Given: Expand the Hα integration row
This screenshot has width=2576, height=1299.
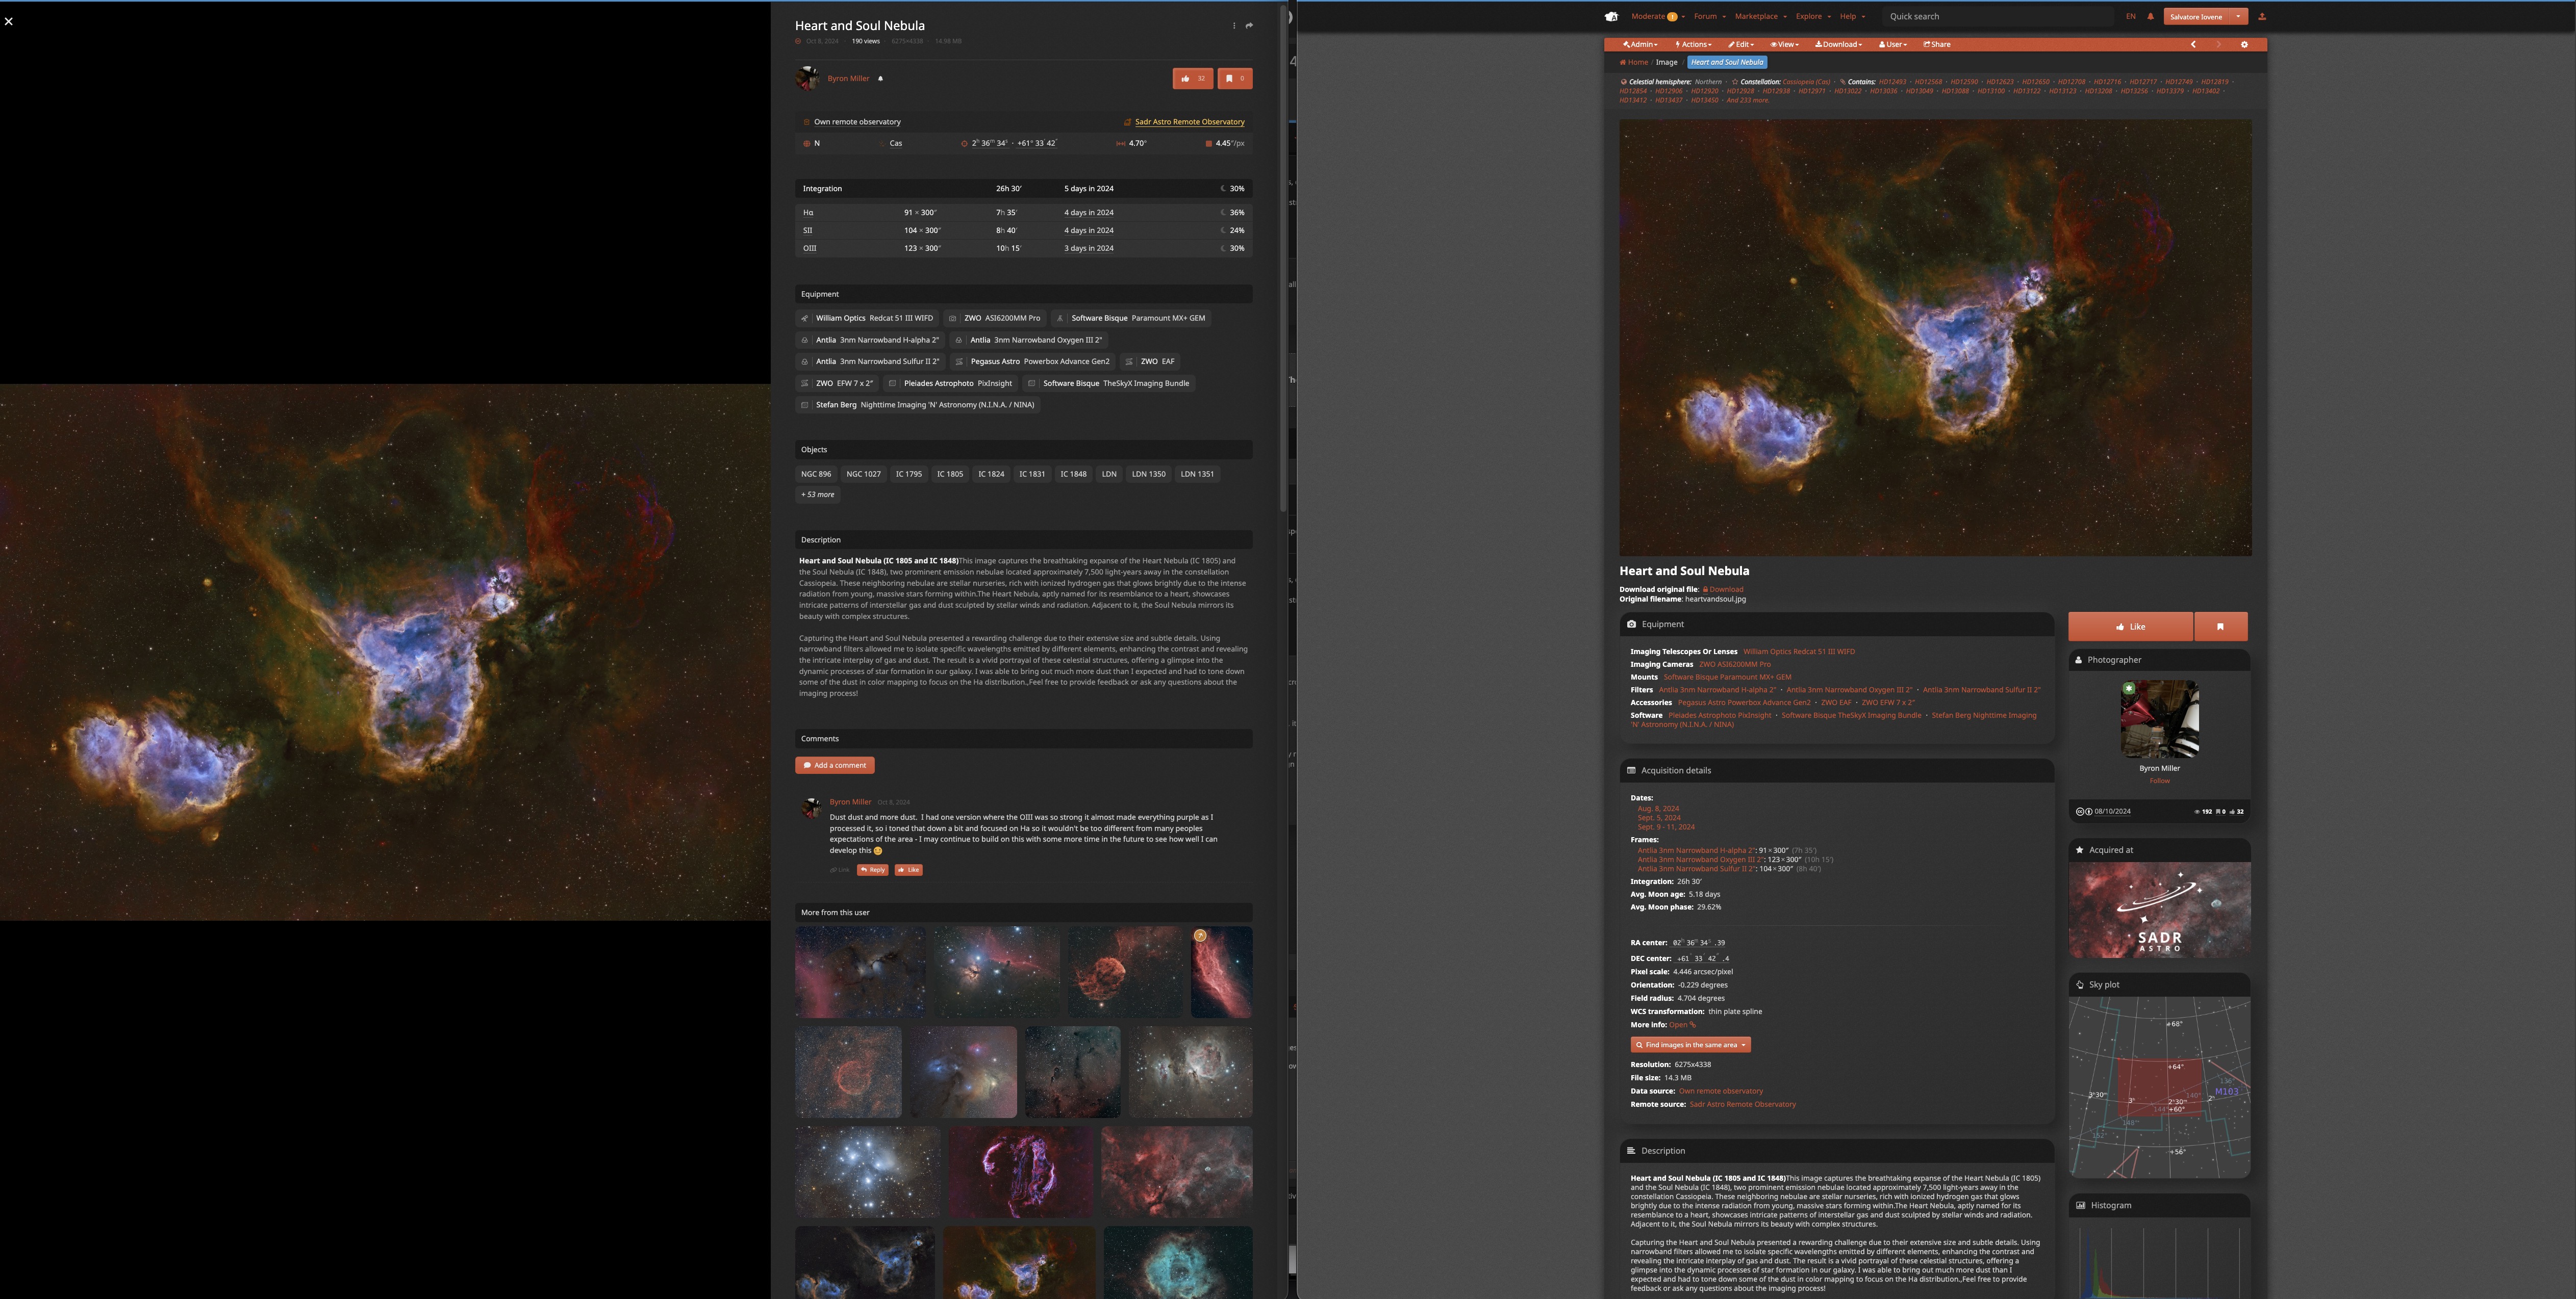Looking at the screenshot, I should (x=1023, y=212).
